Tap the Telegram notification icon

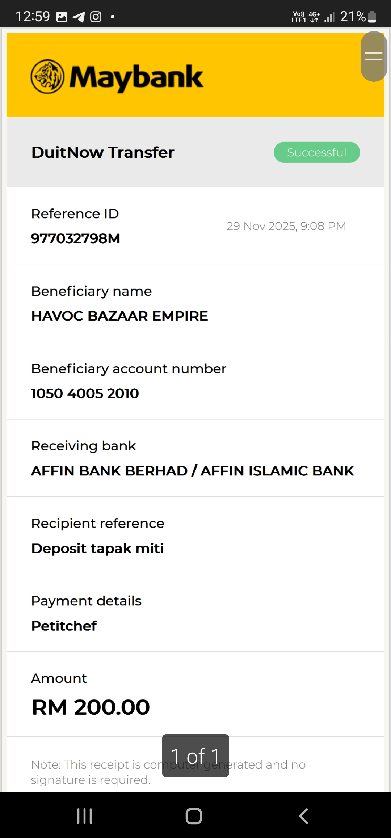click(79, 17)
